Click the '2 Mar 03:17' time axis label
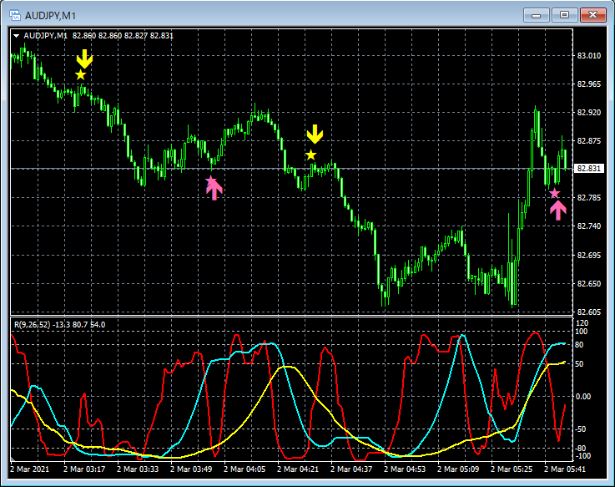The height and width of the screenshot is (487, 615). coord(84,469)
